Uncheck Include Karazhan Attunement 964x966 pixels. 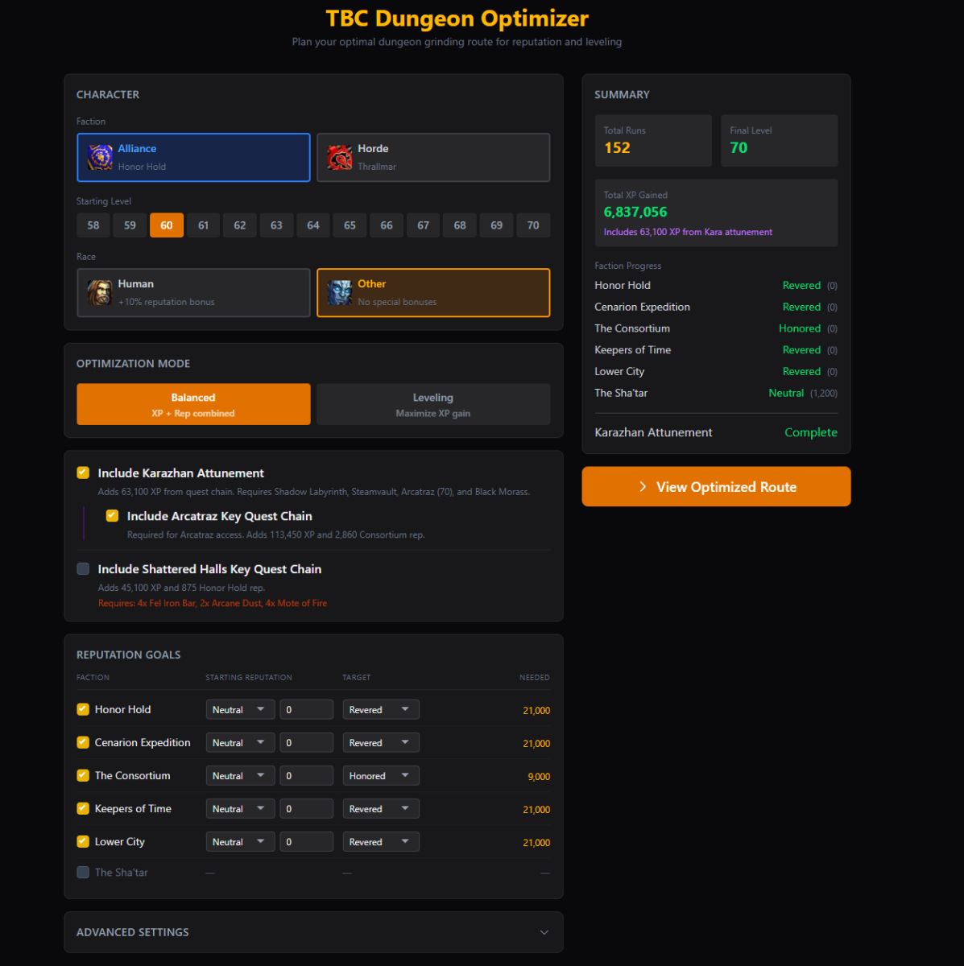[x=82, y=473]
